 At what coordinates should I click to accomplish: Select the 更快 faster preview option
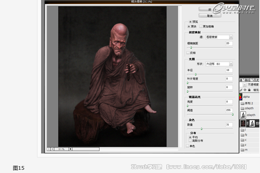coord(189,26)
